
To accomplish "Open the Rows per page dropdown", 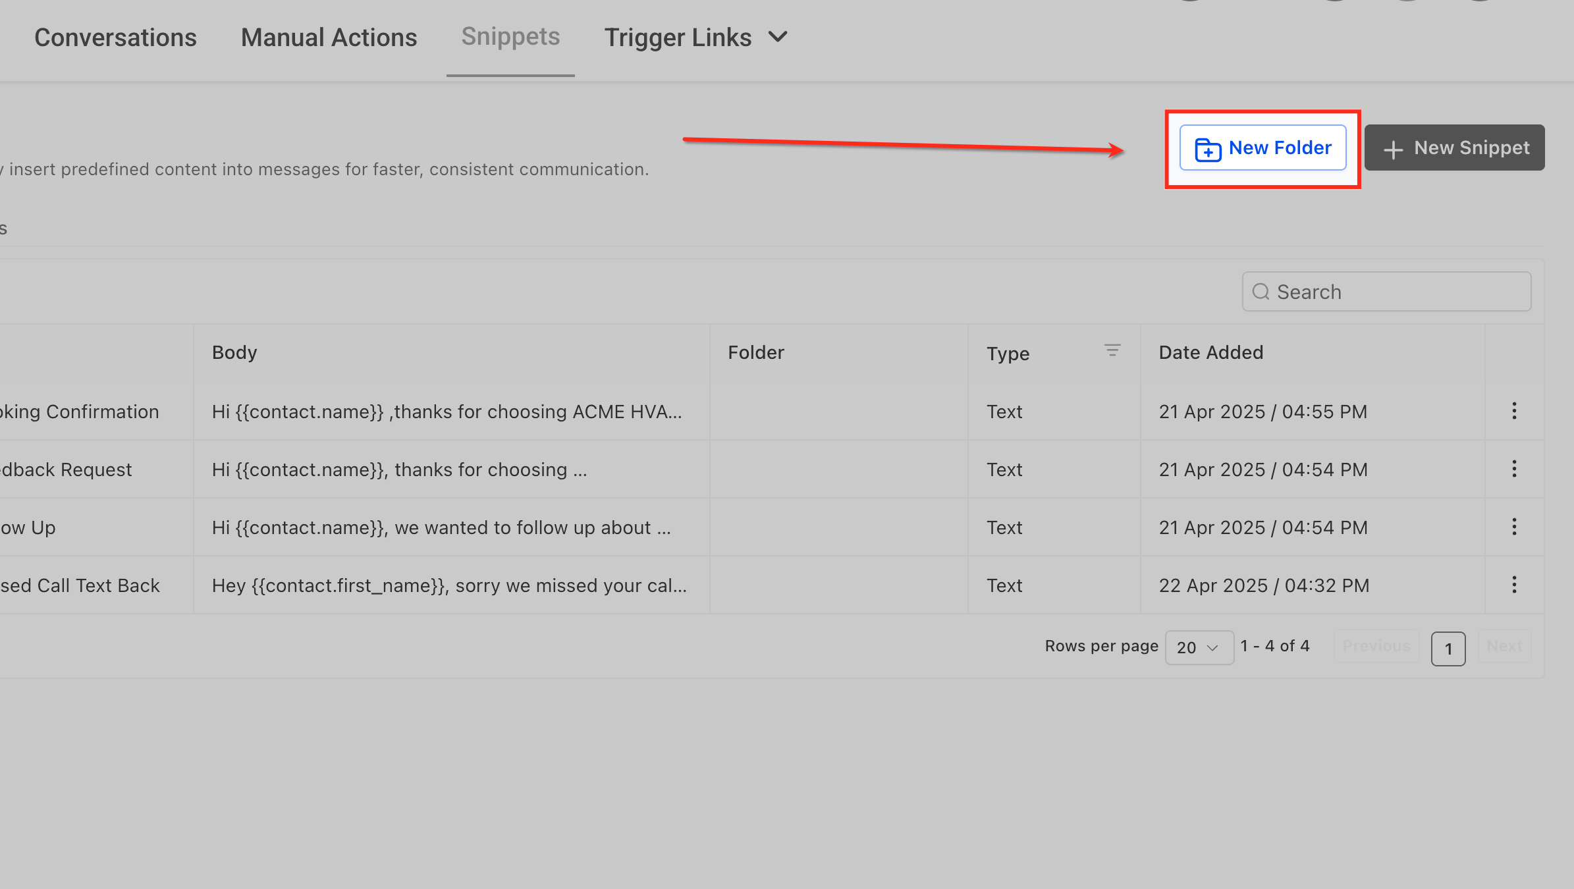I will 1199,647.
